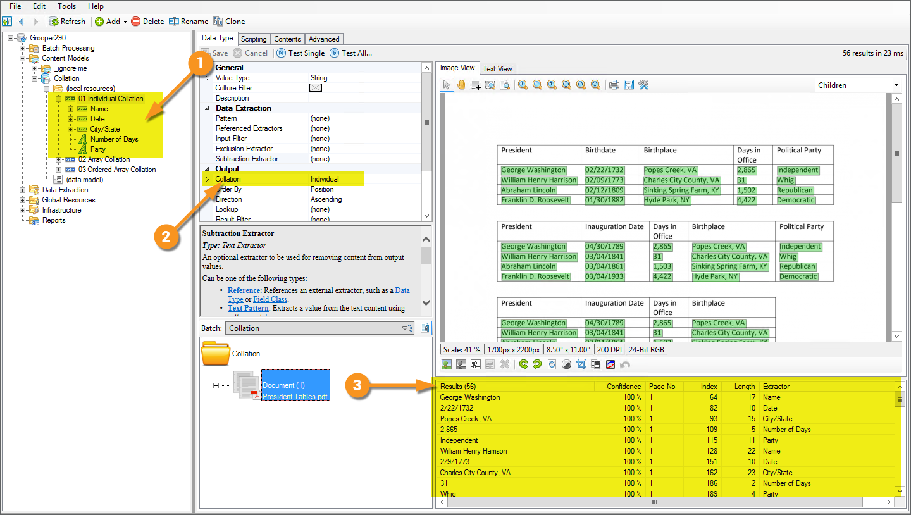The height and width of the screenshot is (515, 911).
Task: Open the Tools menu
Action: click(66, 6)
